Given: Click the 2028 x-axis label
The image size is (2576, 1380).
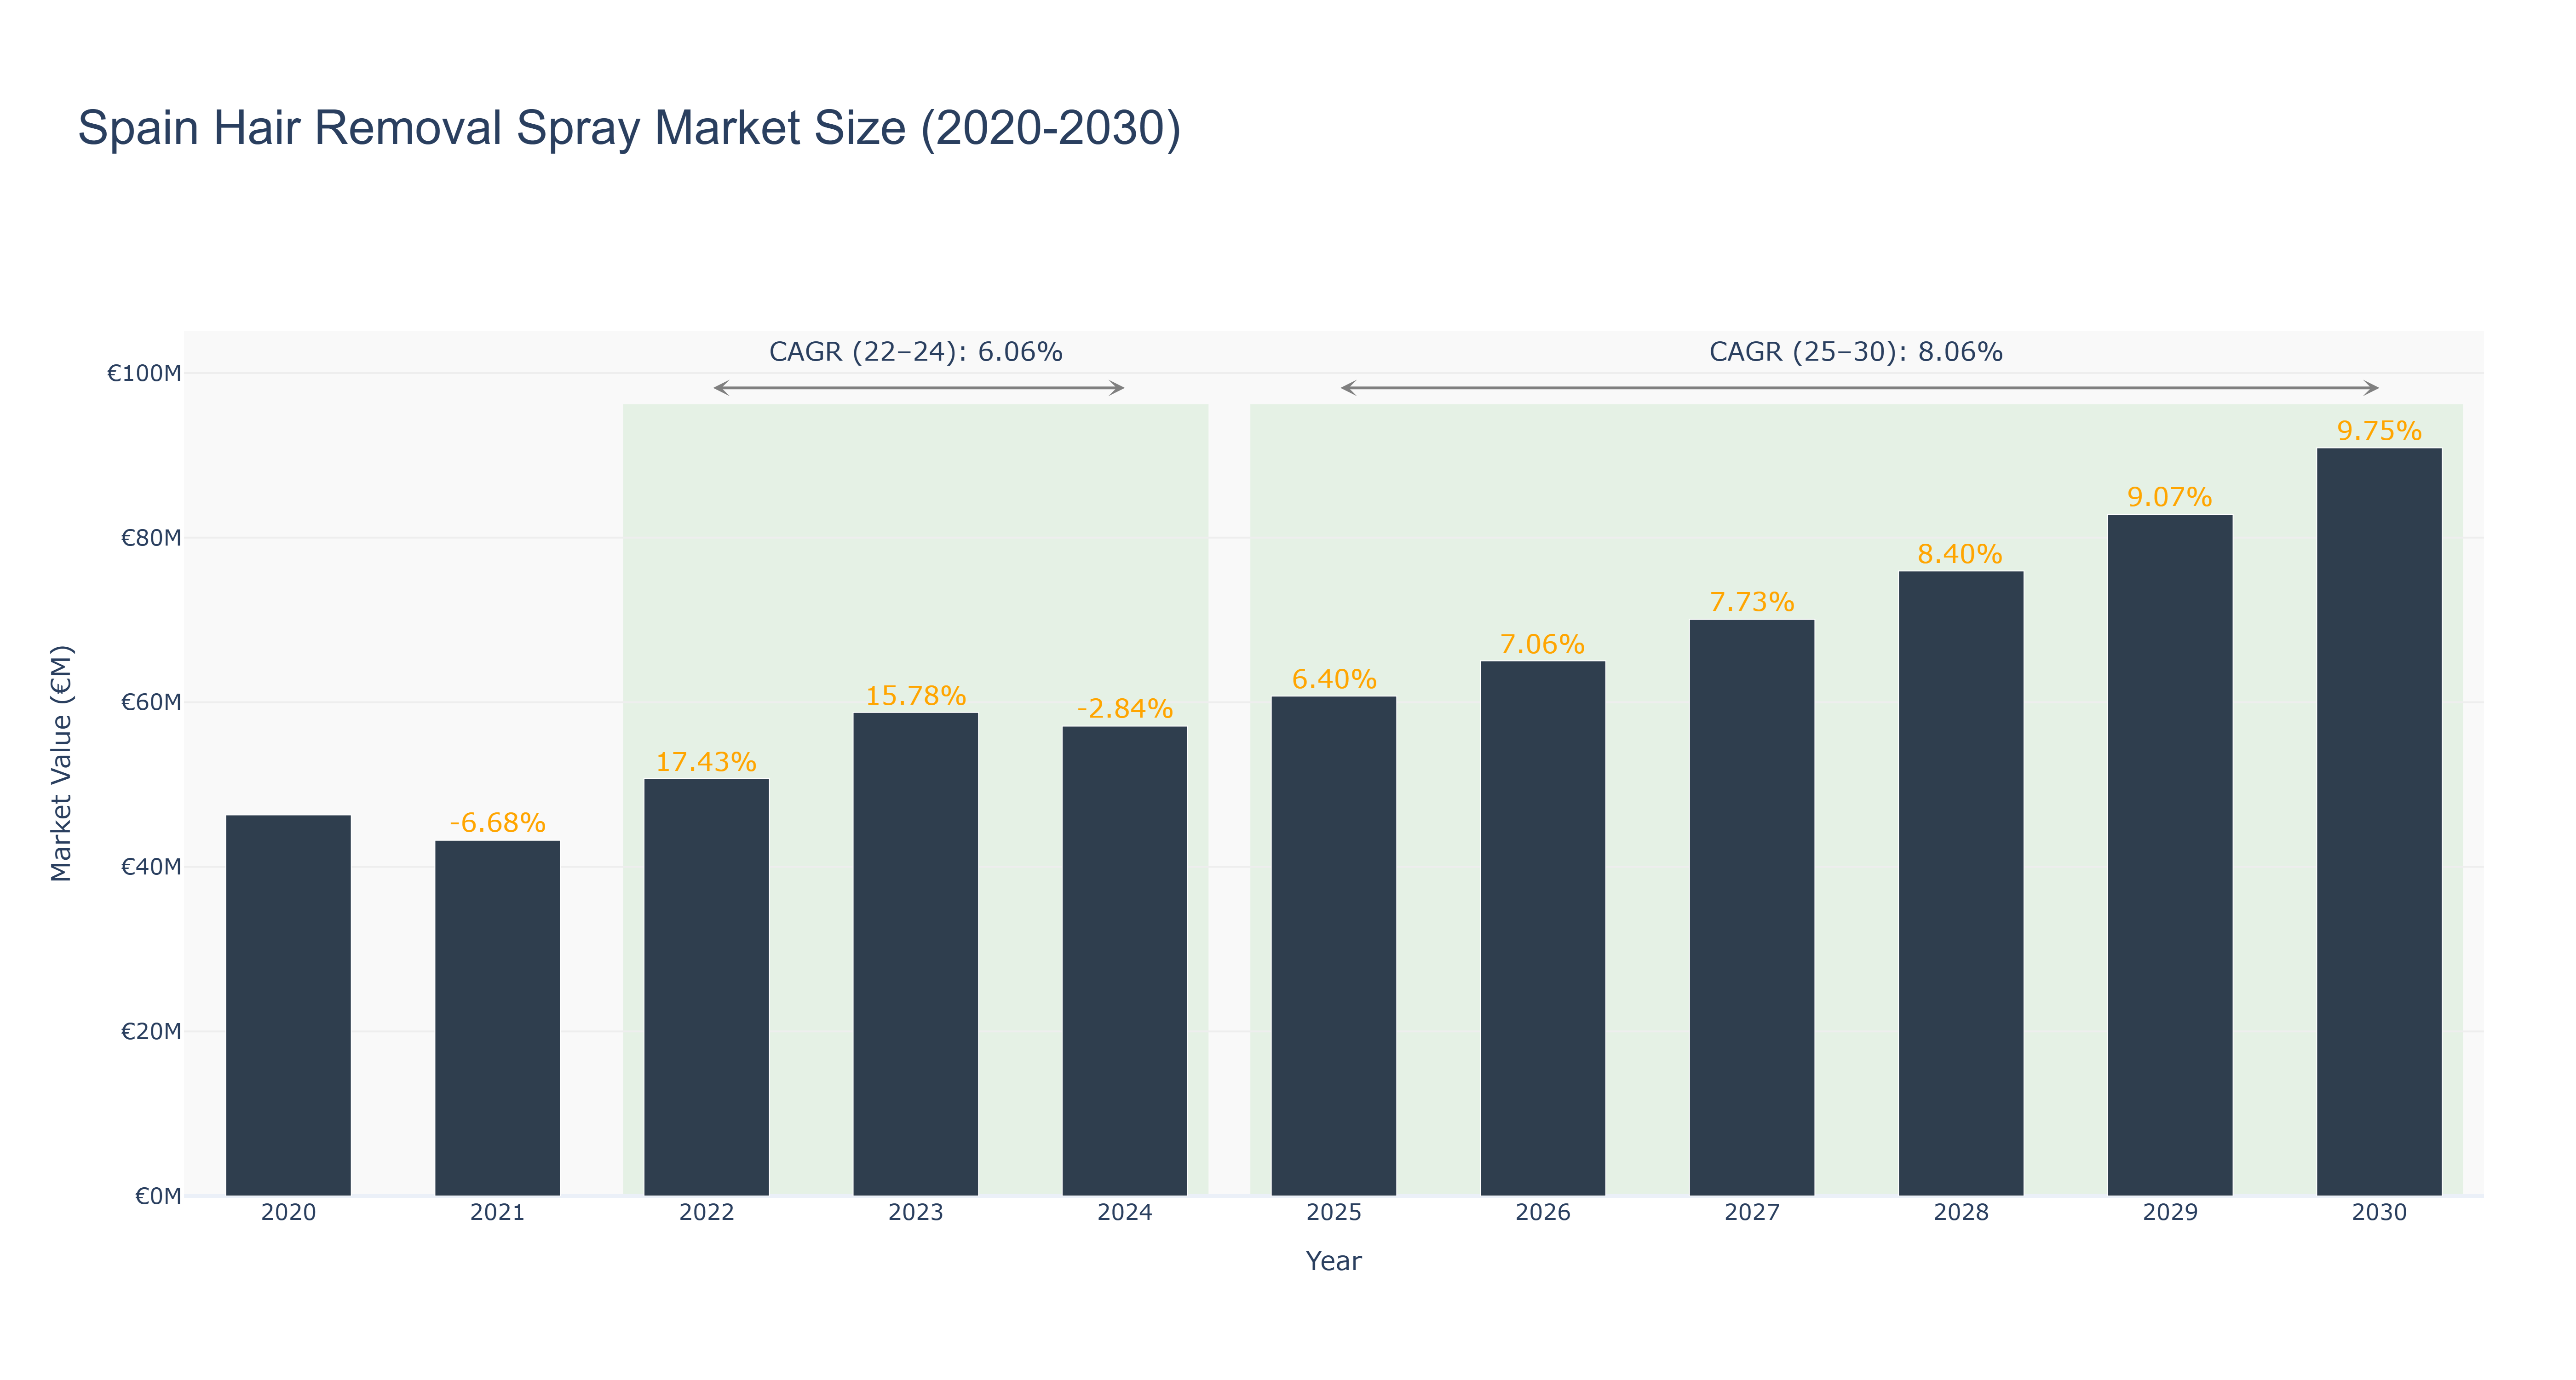Looking at the screenshot, I should (1960, 1213).
